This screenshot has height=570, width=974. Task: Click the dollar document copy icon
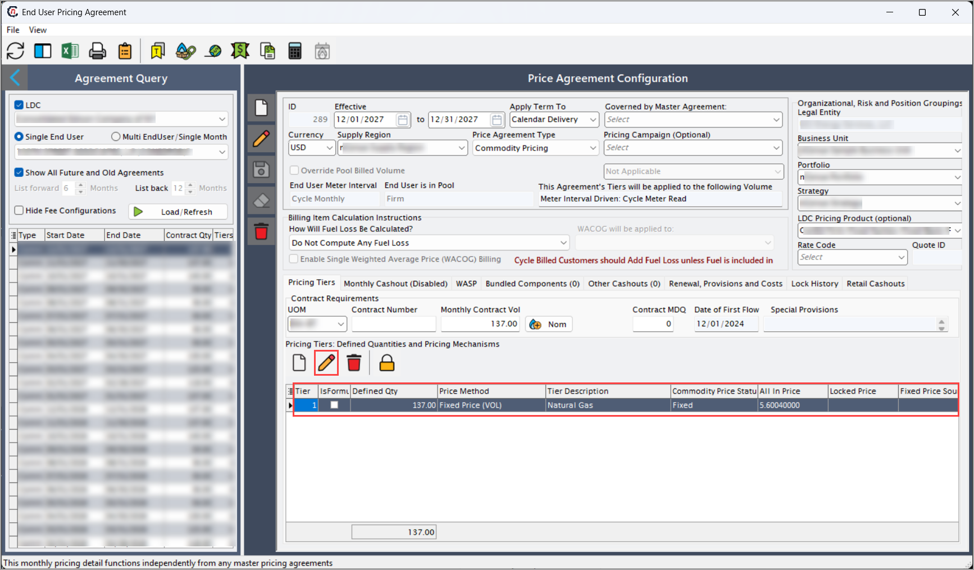tap(268, 51)
